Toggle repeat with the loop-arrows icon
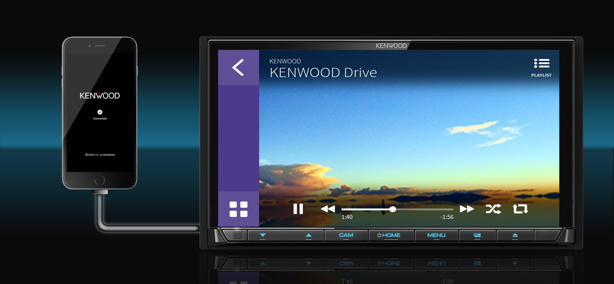This screenshot has width=614, height=284. (521, 209)
